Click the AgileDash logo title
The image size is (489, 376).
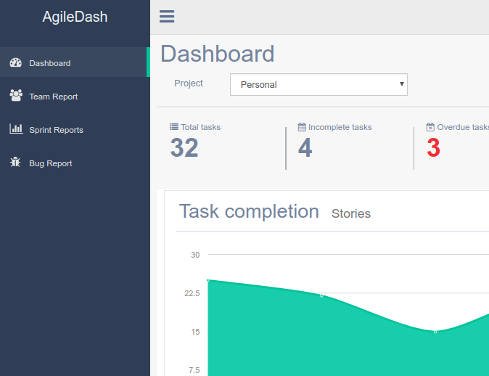click(75, 17)
